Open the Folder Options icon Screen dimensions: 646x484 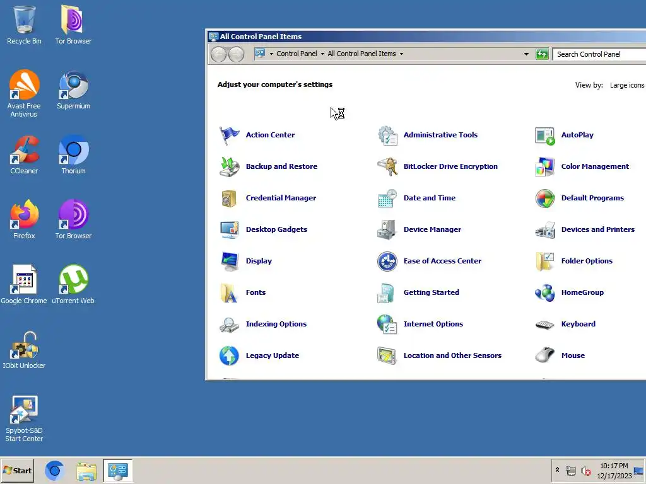[x=544, y=262]
